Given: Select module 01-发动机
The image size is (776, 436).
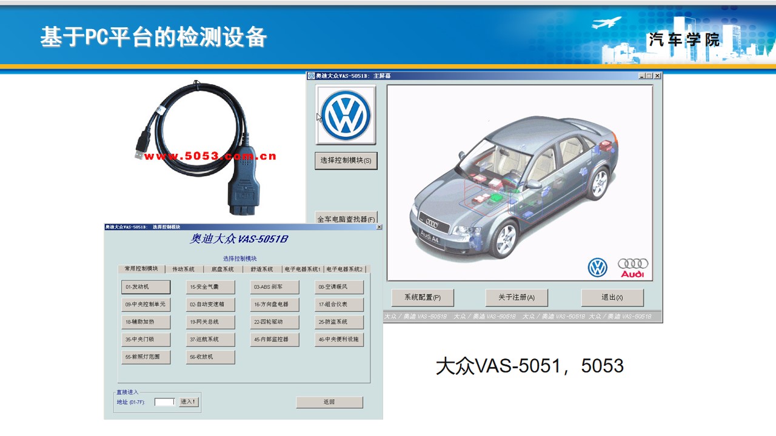Looking at the screenshot, I should (146, 287).
